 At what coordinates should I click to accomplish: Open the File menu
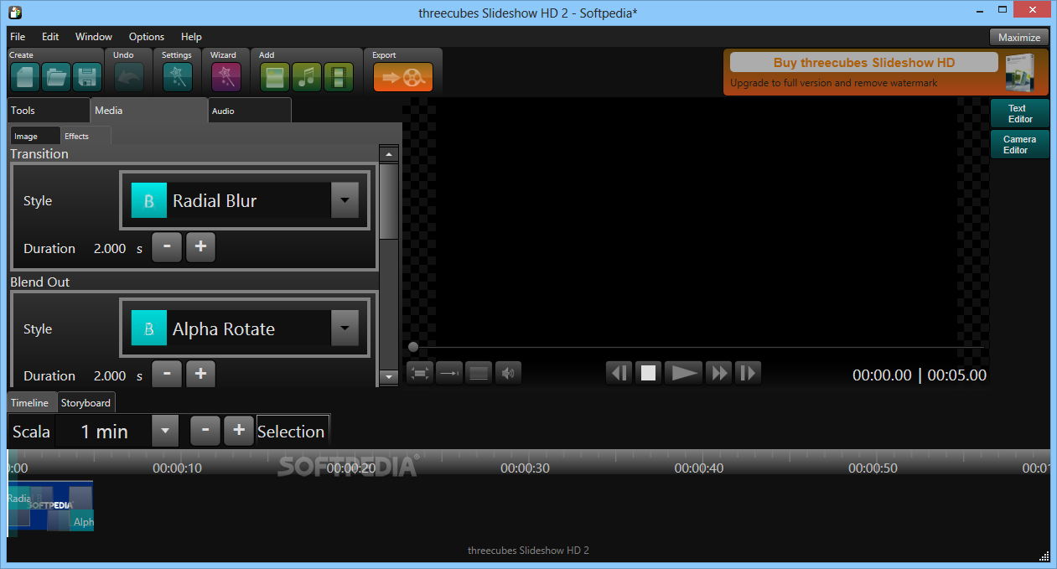point(18,37)
